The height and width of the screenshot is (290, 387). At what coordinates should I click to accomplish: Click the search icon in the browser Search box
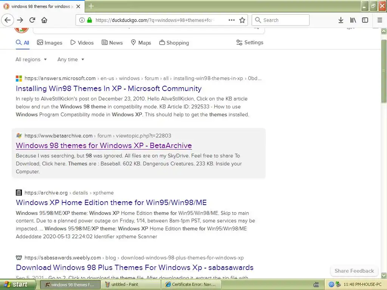[258, 20]
